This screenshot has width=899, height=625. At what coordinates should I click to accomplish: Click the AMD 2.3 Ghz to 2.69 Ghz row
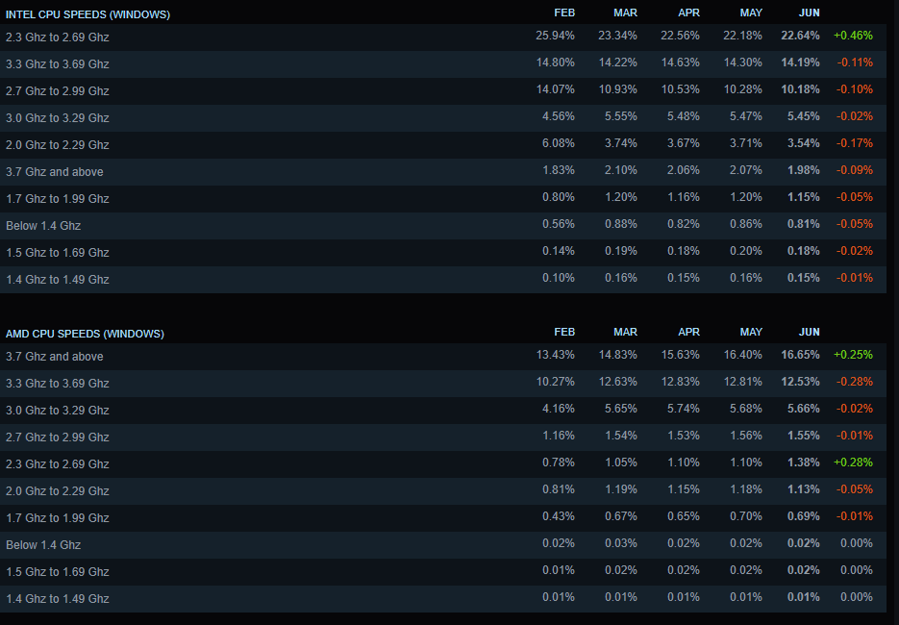click(443, 464)
